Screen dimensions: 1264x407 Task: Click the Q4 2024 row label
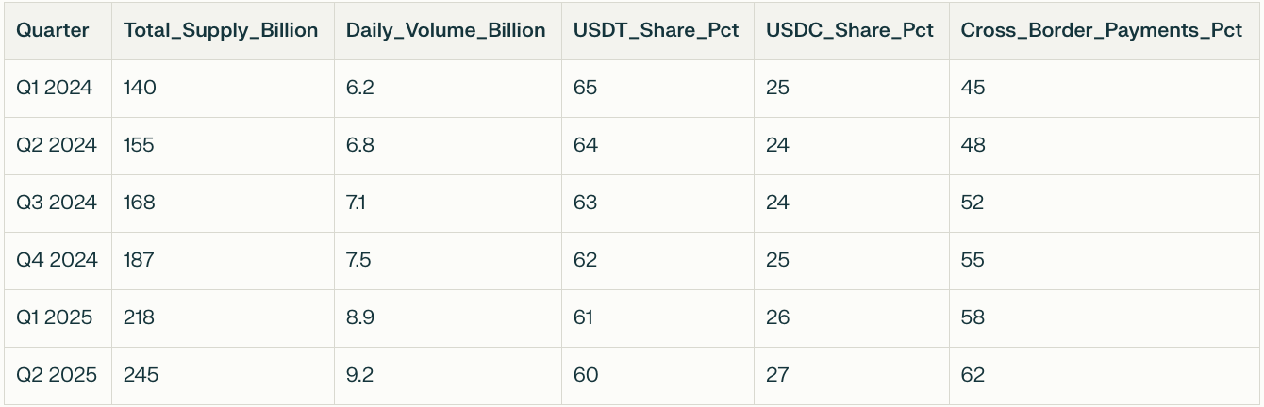point(57,260)
